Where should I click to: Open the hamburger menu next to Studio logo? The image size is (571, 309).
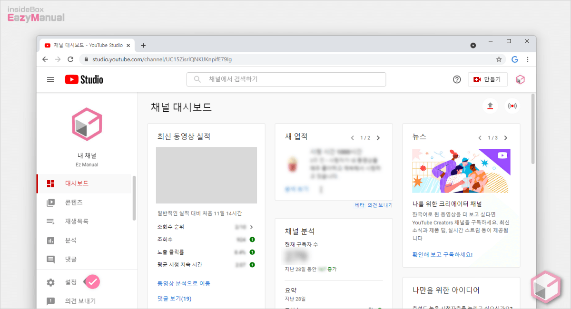click(50, 79)
